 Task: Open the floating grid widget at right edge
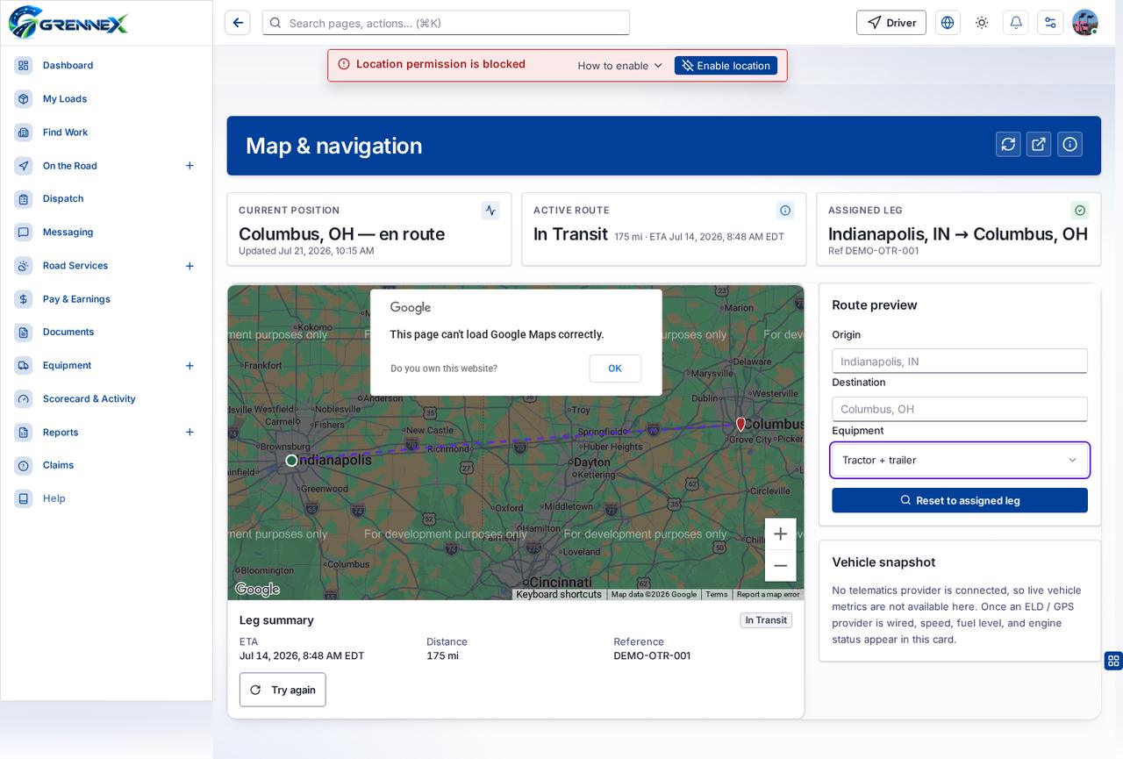click(1113, 661)
